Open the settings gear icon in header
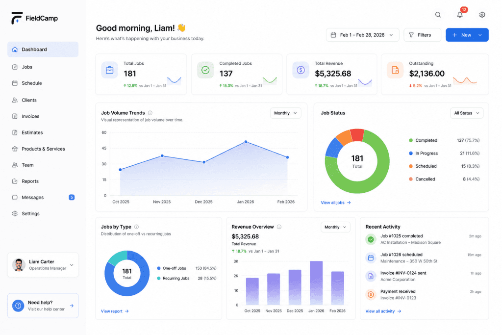 (x=482, y=15)
